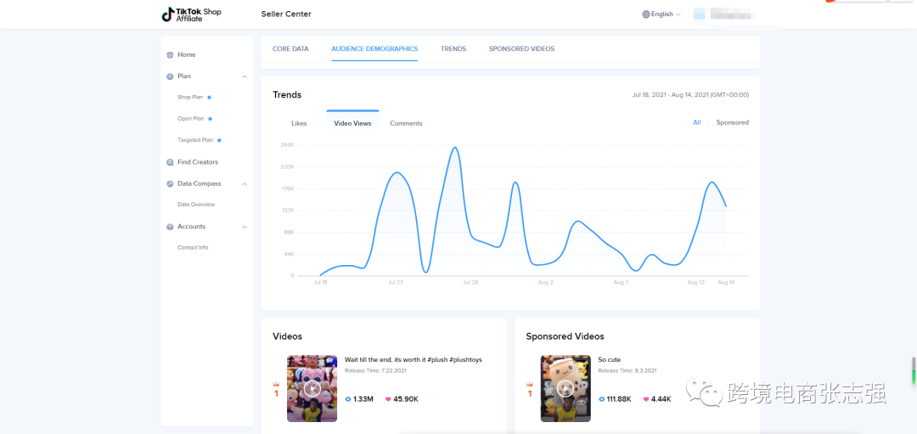Select the All filter in Trends
This screenshot has height=434, width=917.
click(x=696, y=122)
